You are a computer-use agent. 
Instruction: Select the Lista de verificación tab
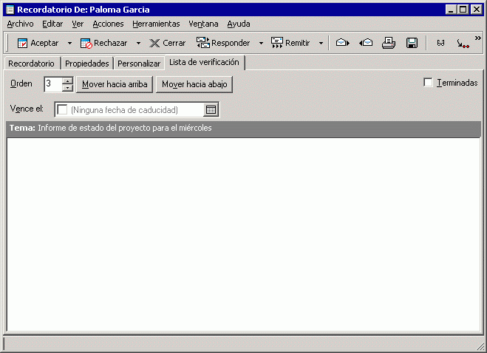pos(204,63)
